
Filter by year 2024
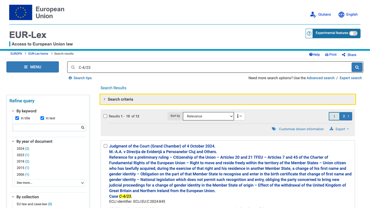tap(23, 149)
